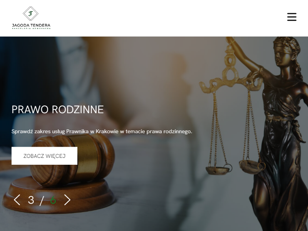This screenshot has width=308, height=231.
Task: Click the slash separator in slide counter
Action: tap(42, 200)
